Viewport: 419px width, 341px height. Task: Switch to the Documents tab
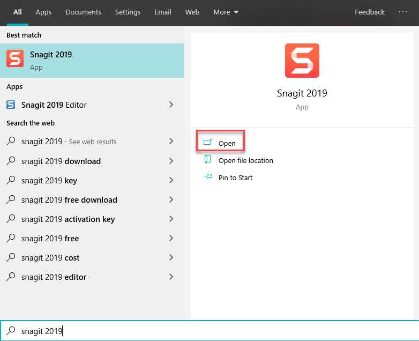(x=83, y=12)
